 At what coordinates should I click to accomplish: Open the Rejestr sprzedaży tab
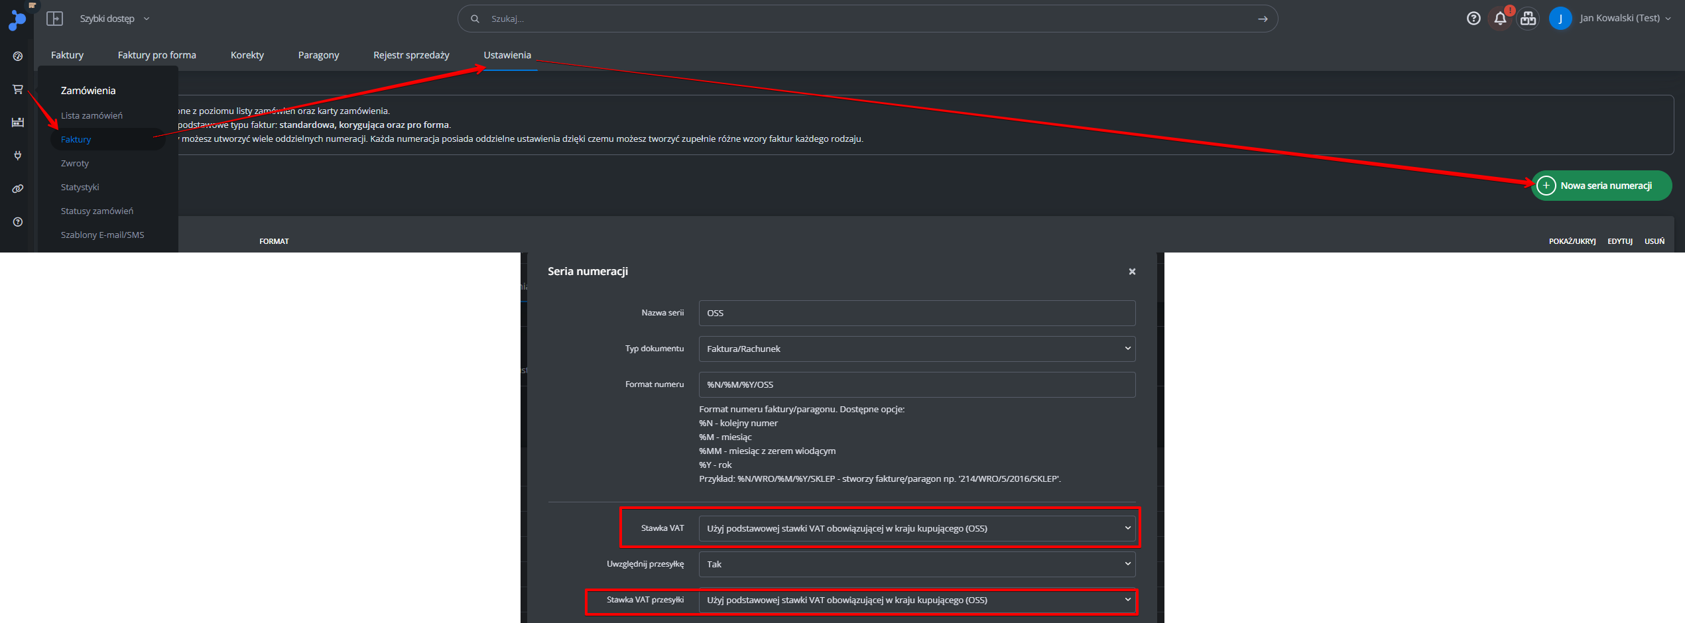pos(411,55)
